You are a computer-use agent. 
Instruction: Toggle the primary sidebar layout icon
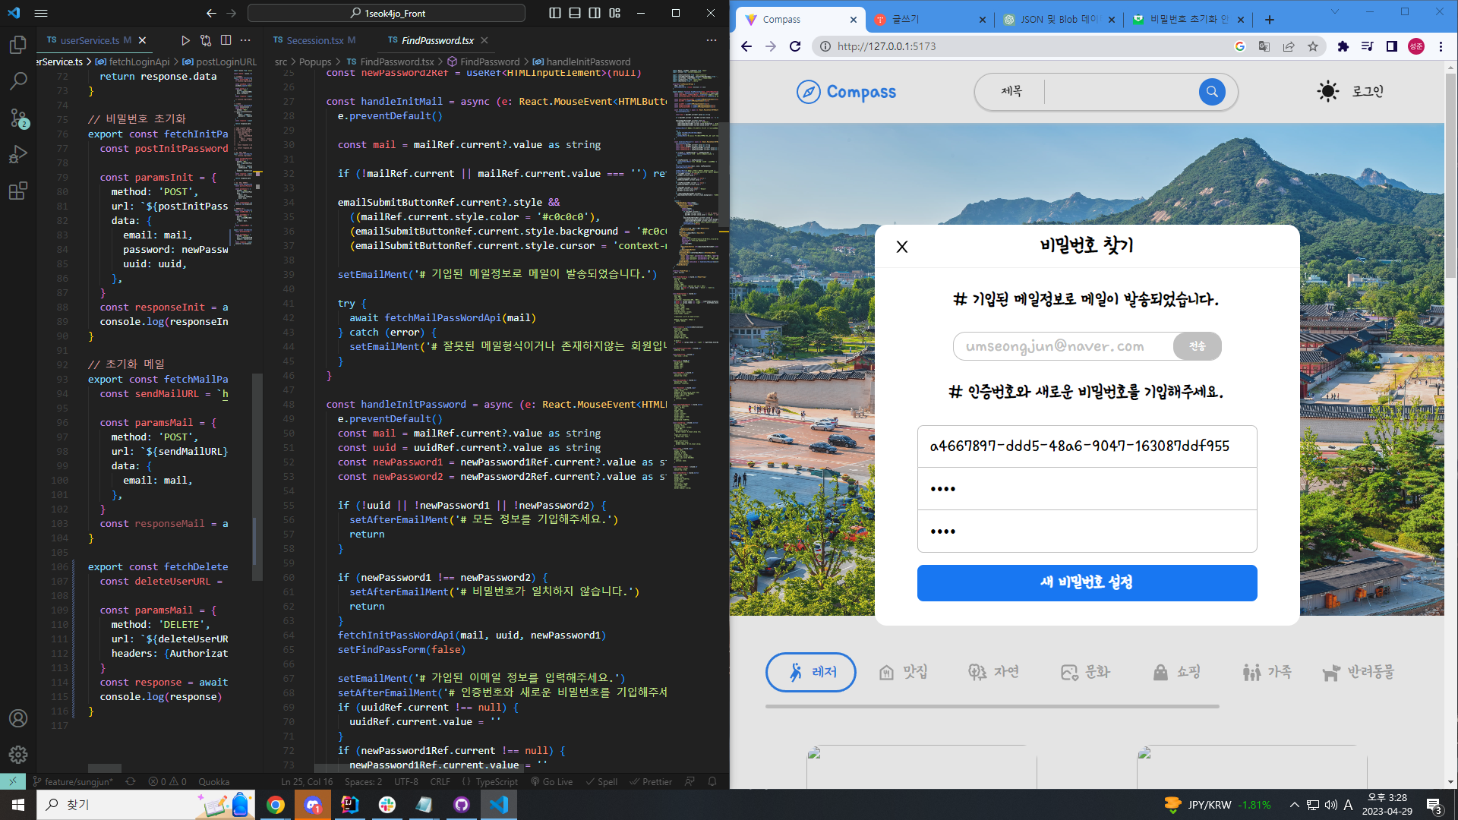(x=555, y=13)
